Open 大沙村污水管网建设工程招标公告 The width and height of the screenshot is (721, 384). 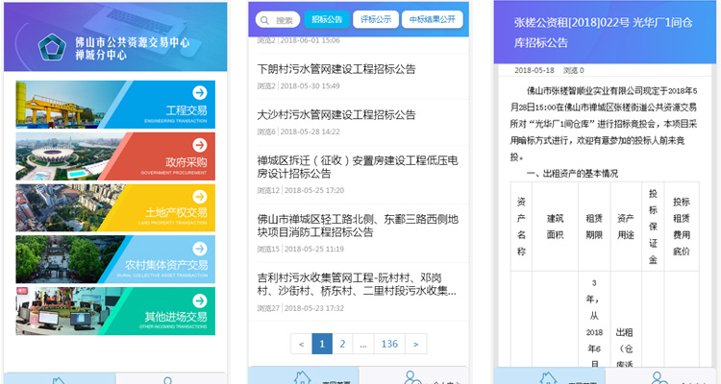[x=336, y=115]
